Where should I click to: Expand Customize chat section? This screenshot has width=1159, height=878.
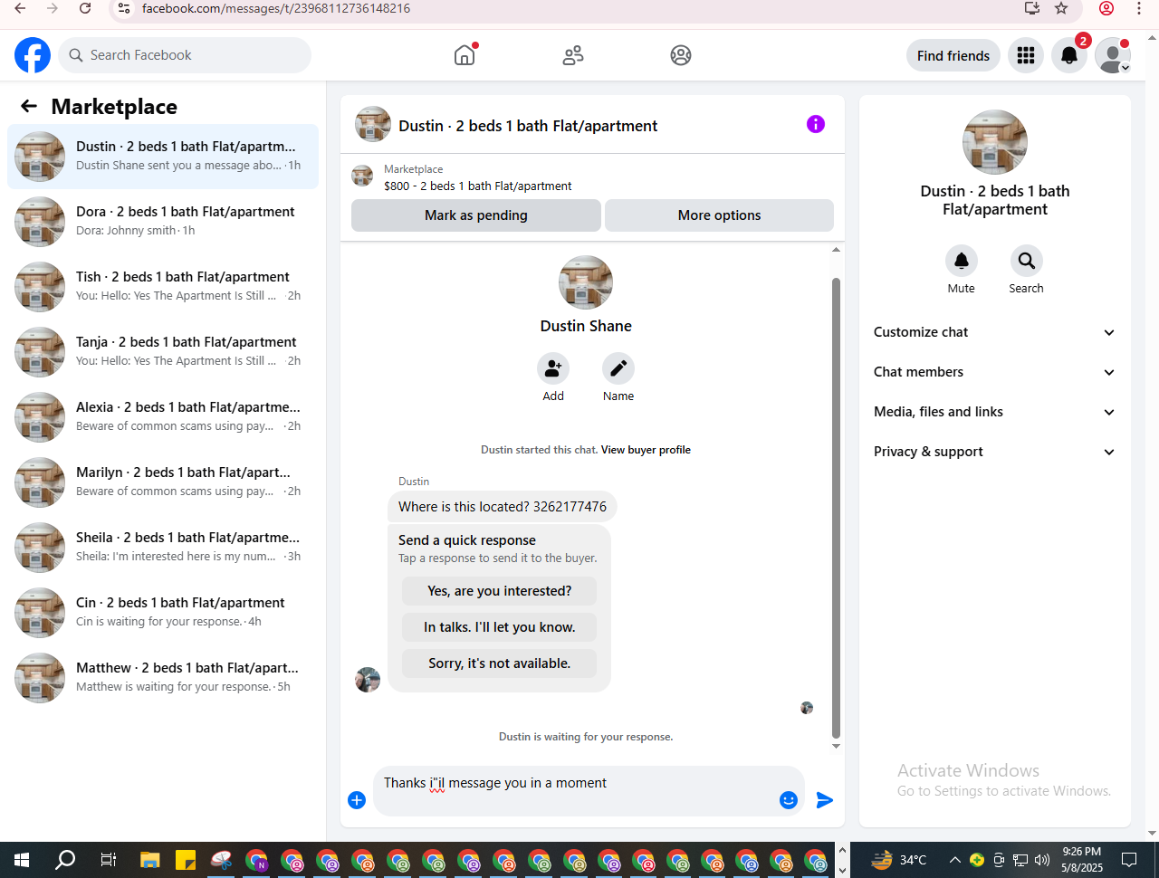pos(995,332)
